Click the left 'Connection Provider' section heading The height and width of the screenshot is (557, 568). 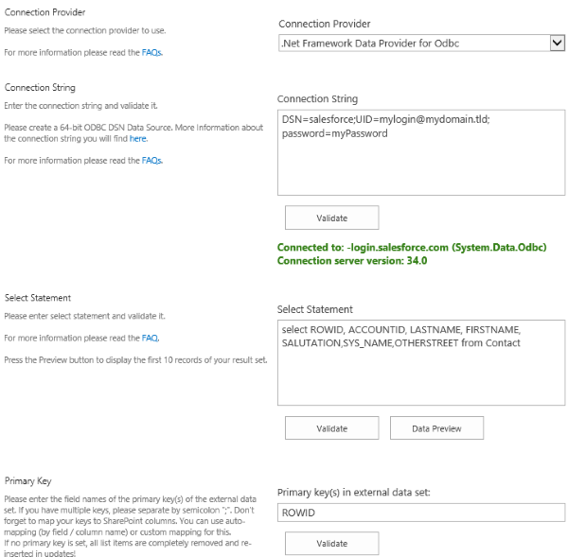click(x=44, y=12)
